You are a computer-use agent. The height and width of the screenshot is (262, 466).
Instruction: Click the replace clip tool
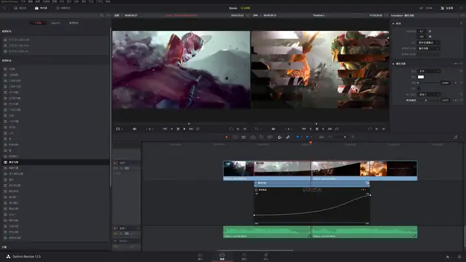[x=270, y=137]
